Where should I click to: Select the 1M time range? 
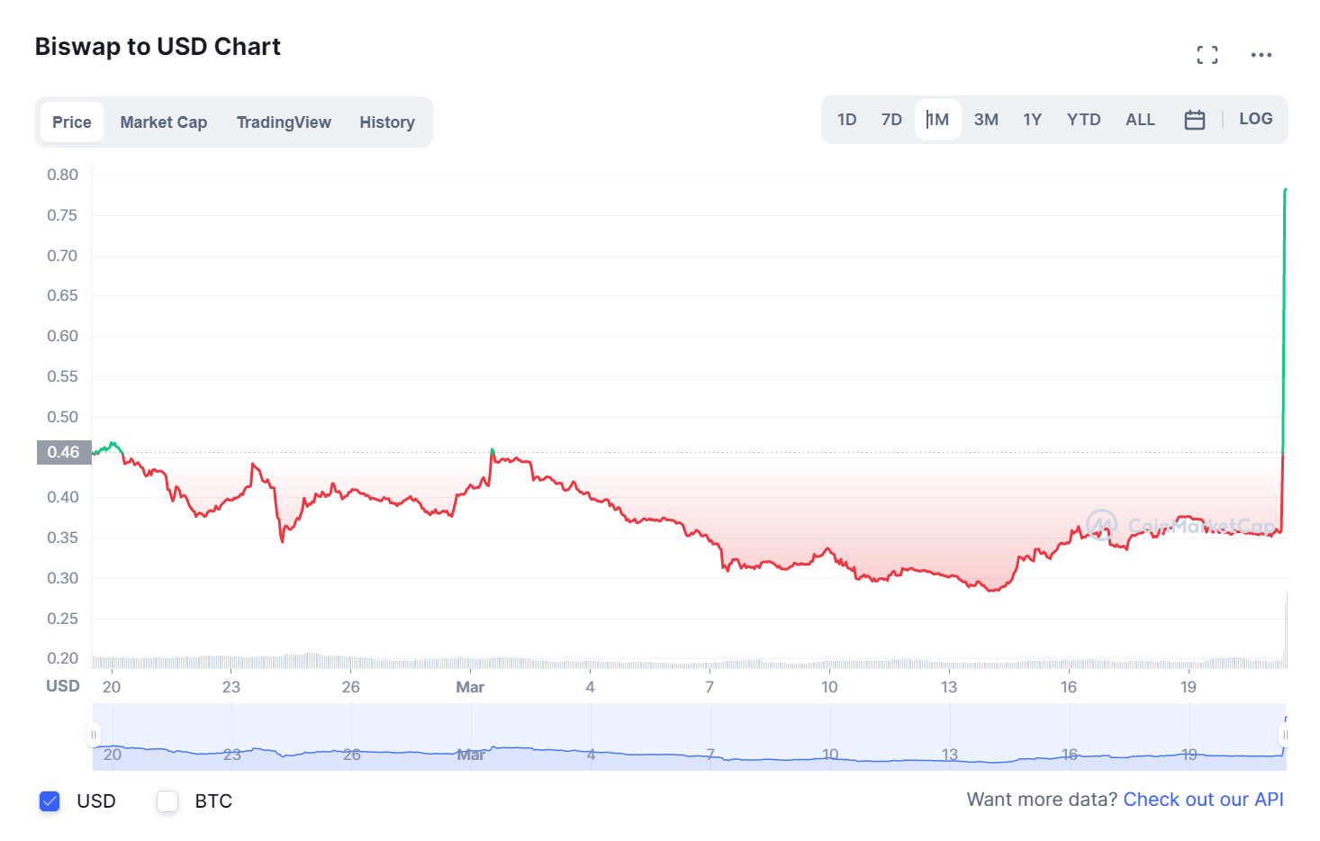point(938,120)
